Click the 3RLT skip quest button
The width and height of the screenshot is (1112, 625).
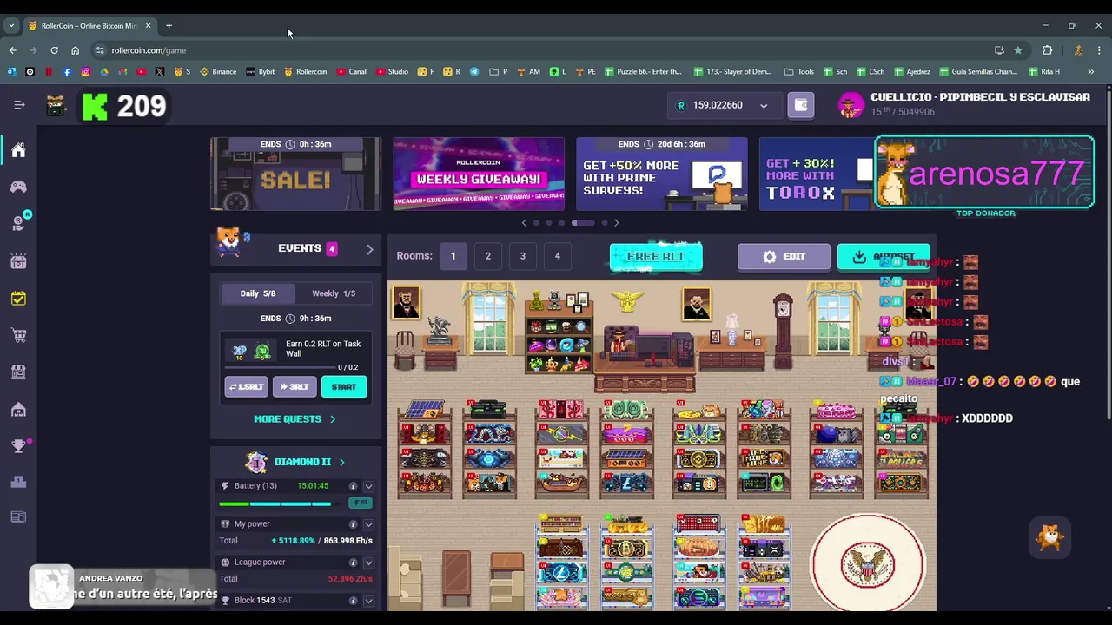295,387
